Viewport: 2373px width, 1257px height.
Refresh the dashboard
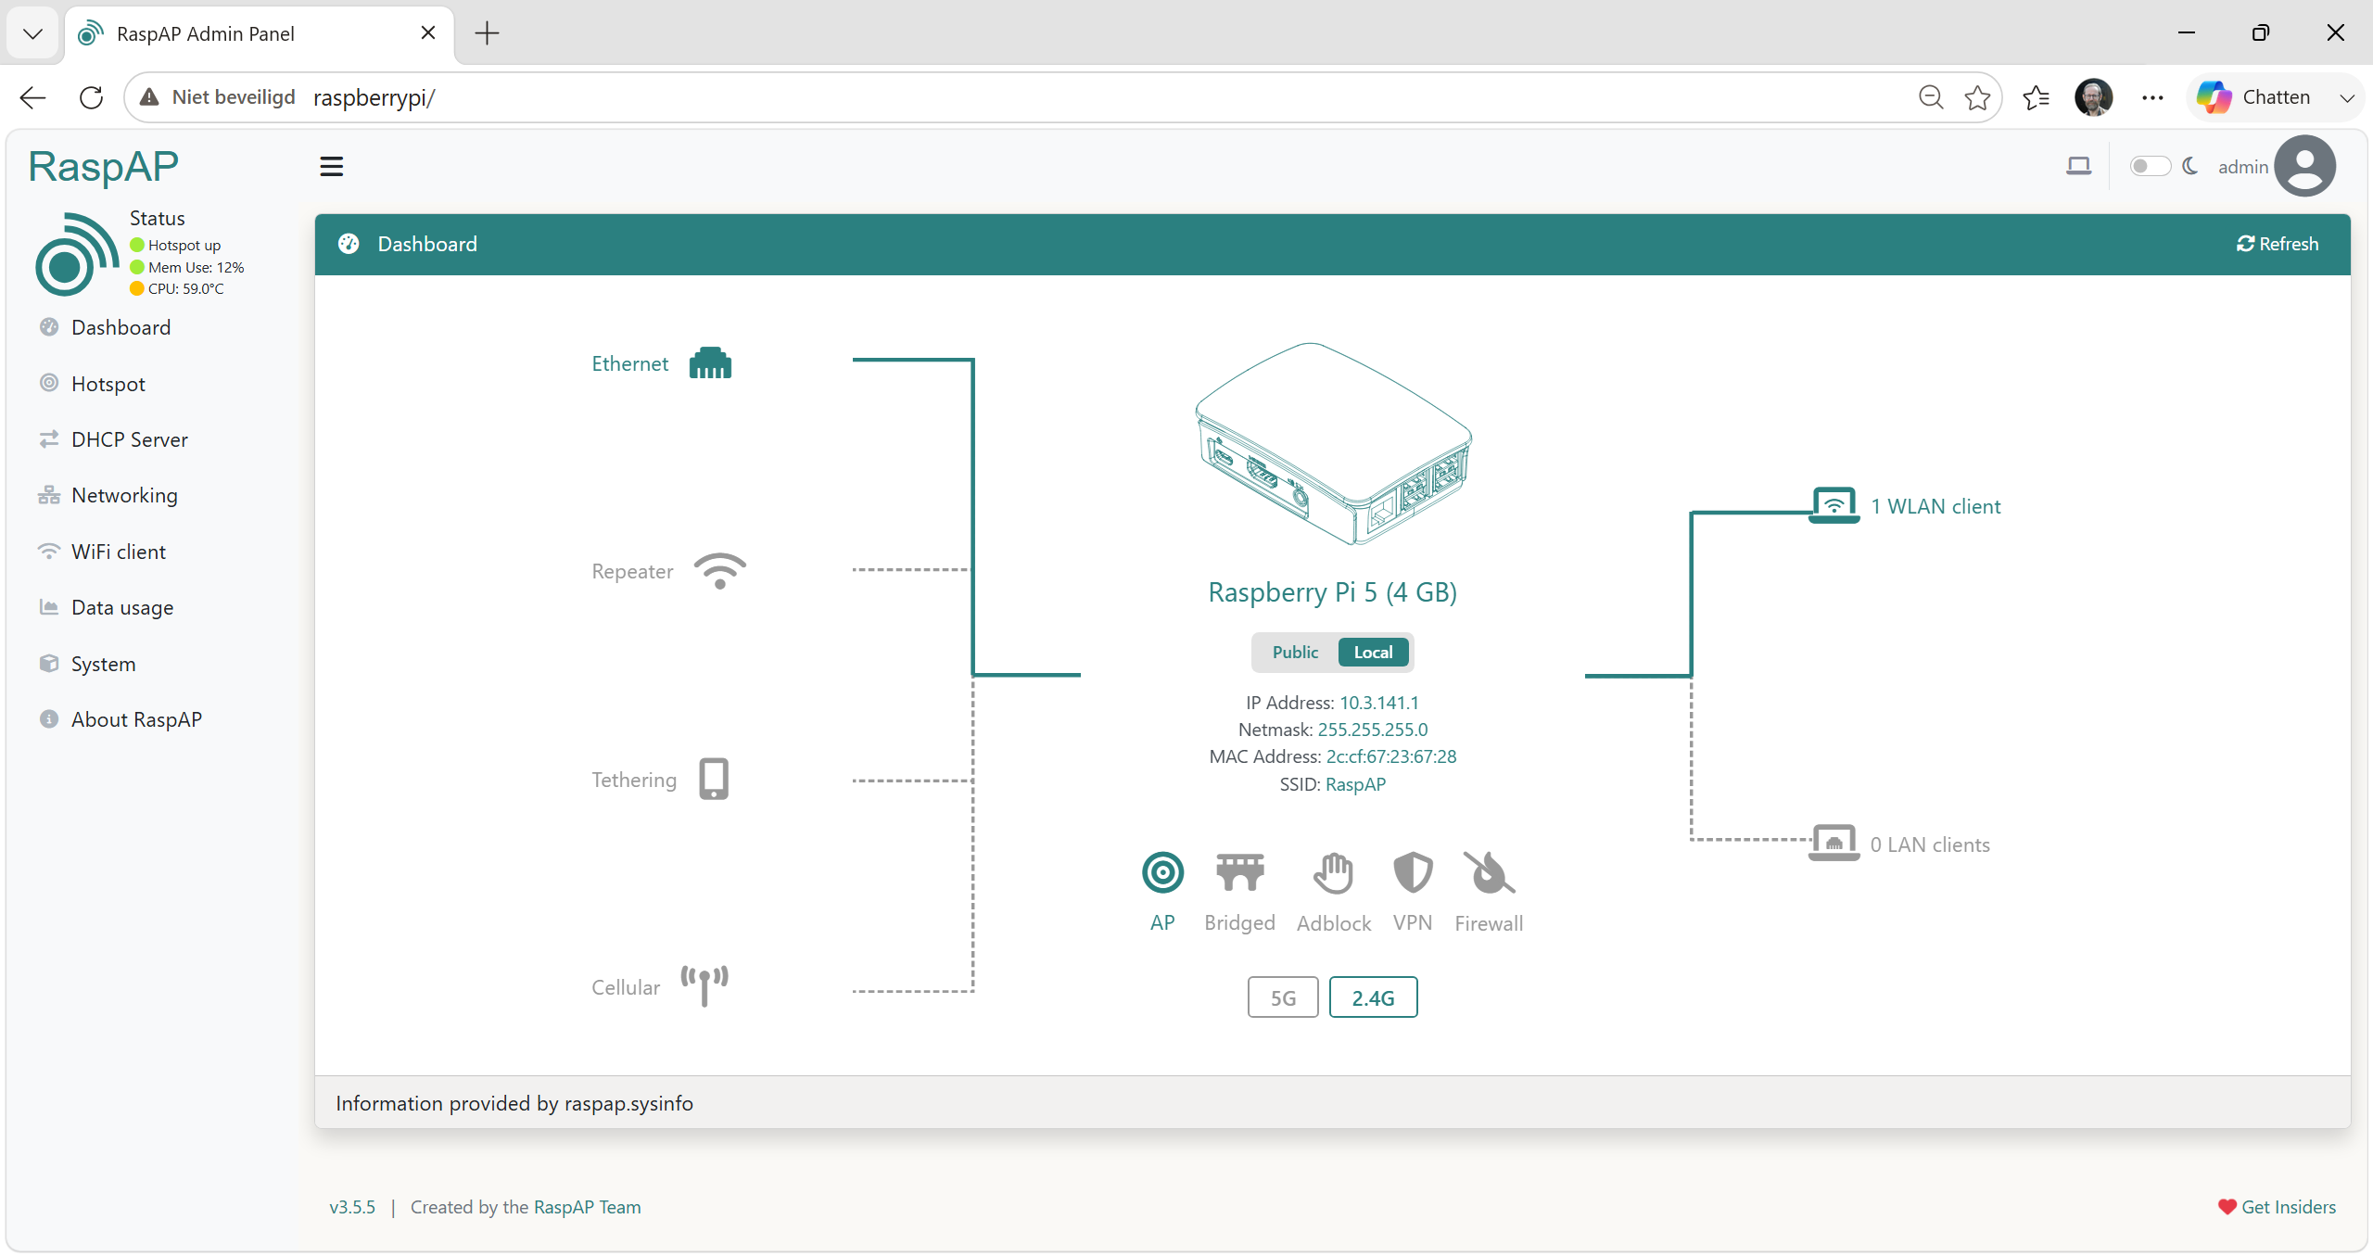(2278, 244)
